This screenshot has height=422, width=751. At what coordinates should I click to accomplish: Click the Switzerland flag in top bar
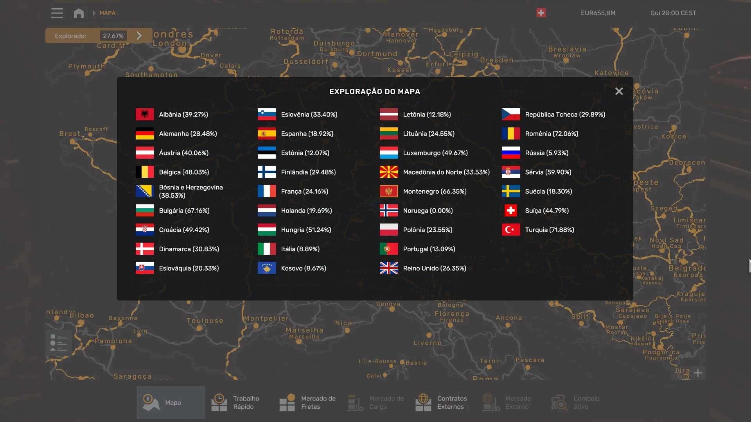click(541, 13)
